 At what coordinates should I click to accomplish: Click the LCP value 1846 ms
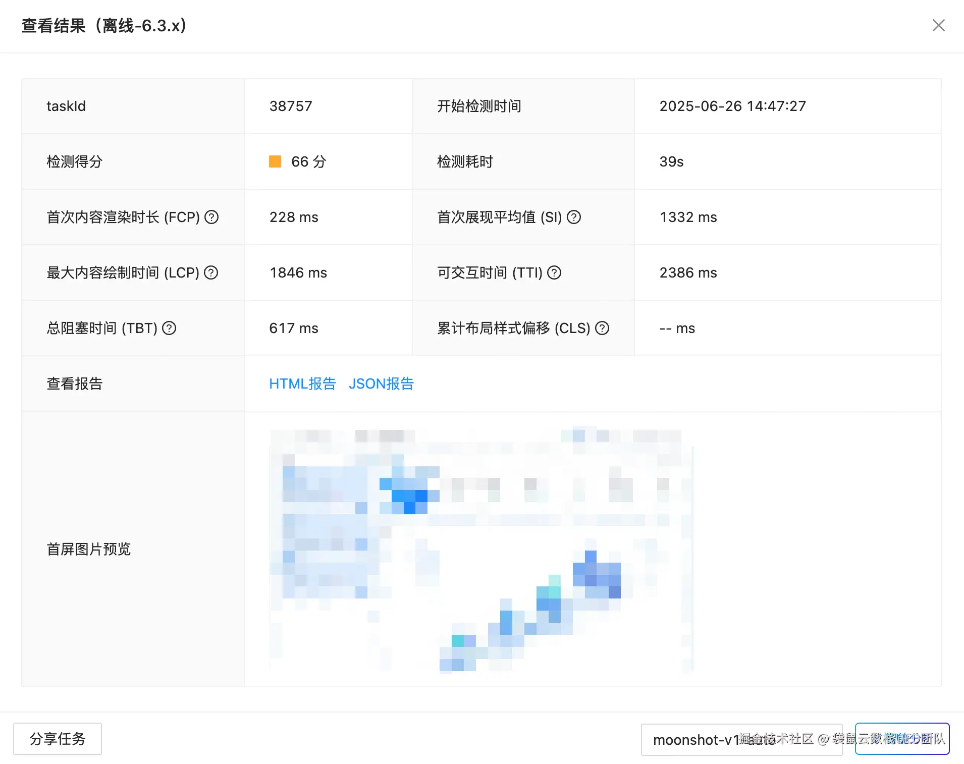coord(298,272)
